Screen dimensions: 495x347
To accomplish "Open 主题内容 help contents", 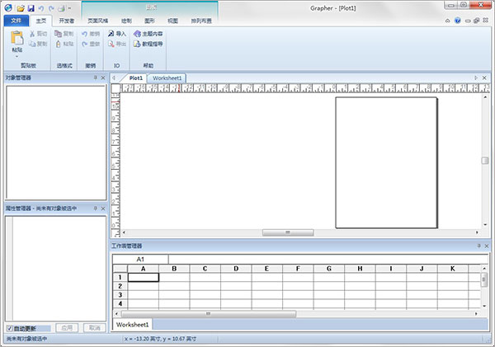I will 147,34.
